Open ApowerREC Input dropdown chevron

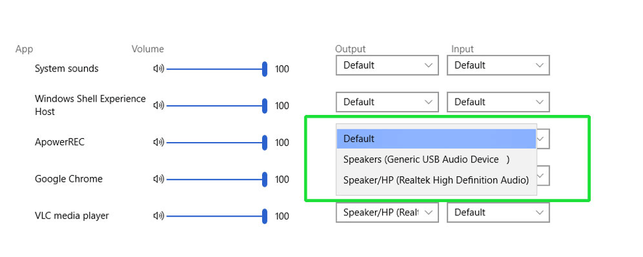coord(541,139)
